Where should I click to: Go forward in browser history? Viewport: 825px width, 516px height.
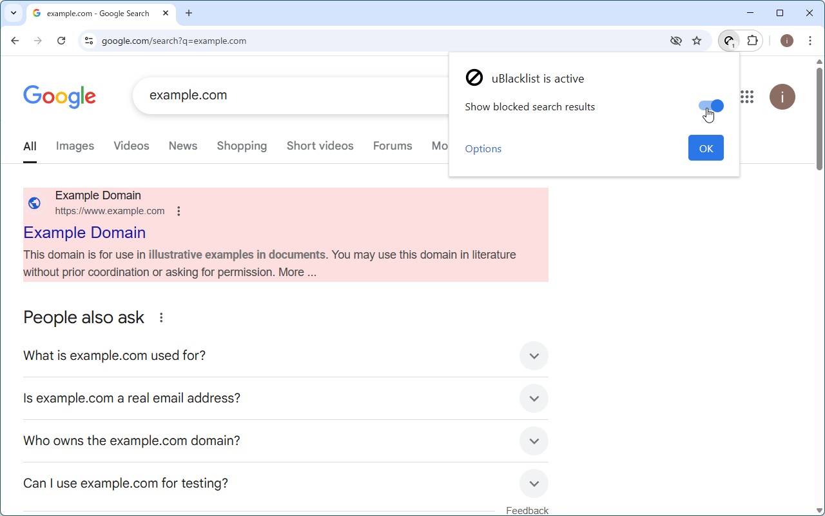(x=38, y=41)
